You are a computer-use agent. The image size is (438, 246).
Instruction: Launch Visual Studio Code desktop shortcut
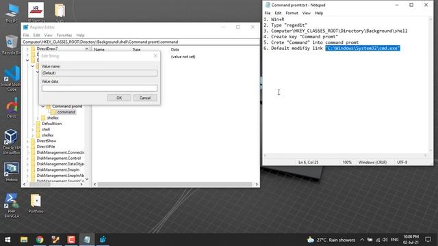coord(12,78)
